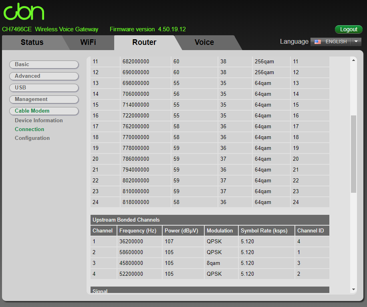The height and width of the screenshot is (307, 367).
Task: Click downstream frequency 810000000
Action: 136,191
